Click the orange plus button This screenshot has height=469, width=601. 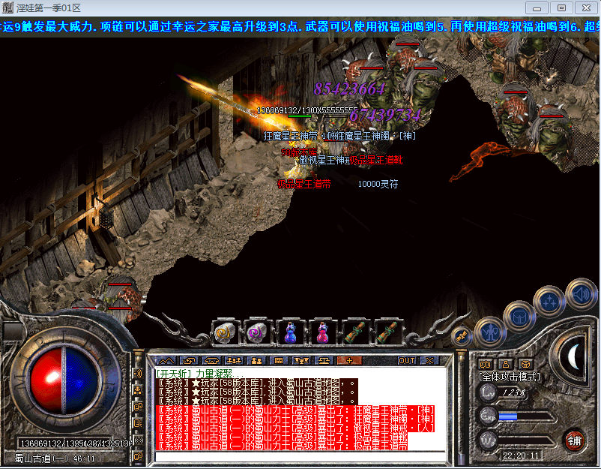click(349, 361)
